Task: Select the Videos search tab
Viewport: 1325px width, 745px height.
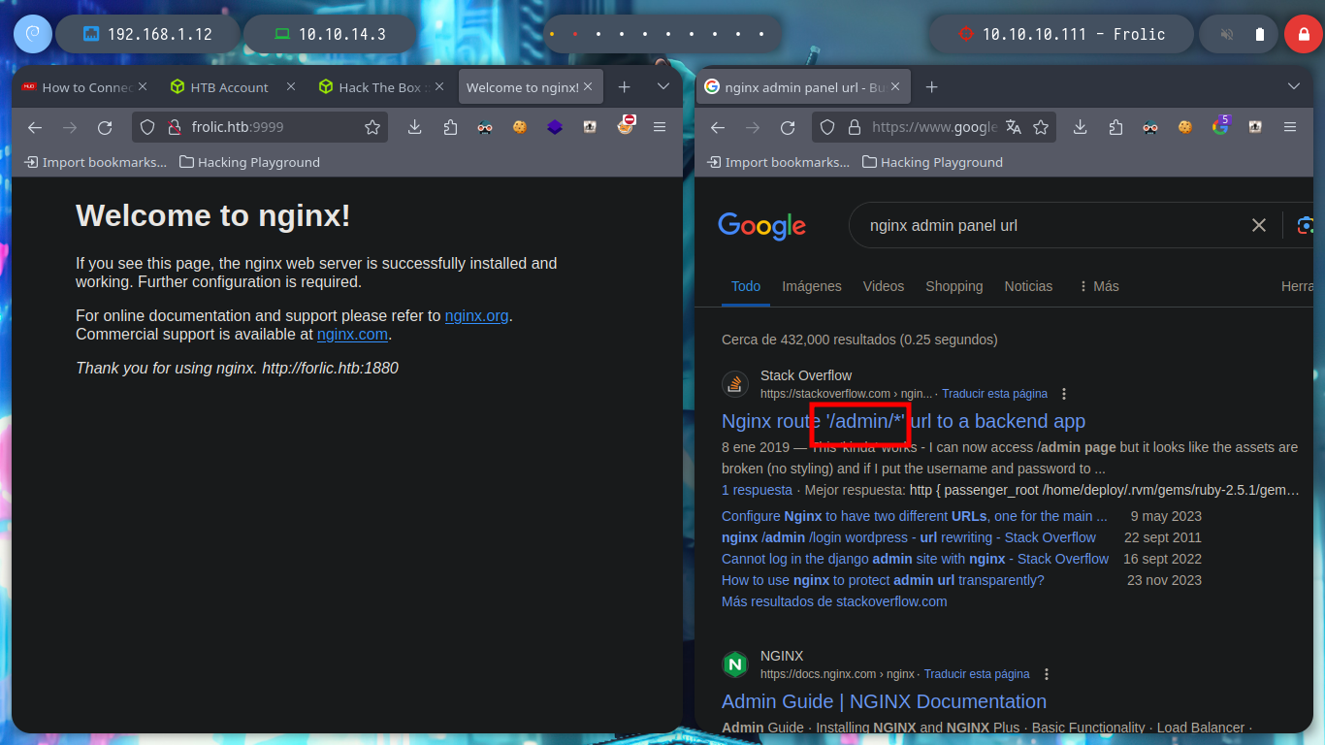Action: tap(884, 286)
